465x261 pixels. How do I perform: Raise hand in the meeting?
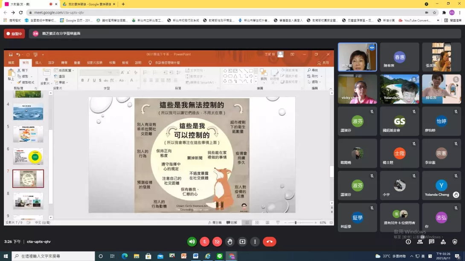tap(230, 242)
